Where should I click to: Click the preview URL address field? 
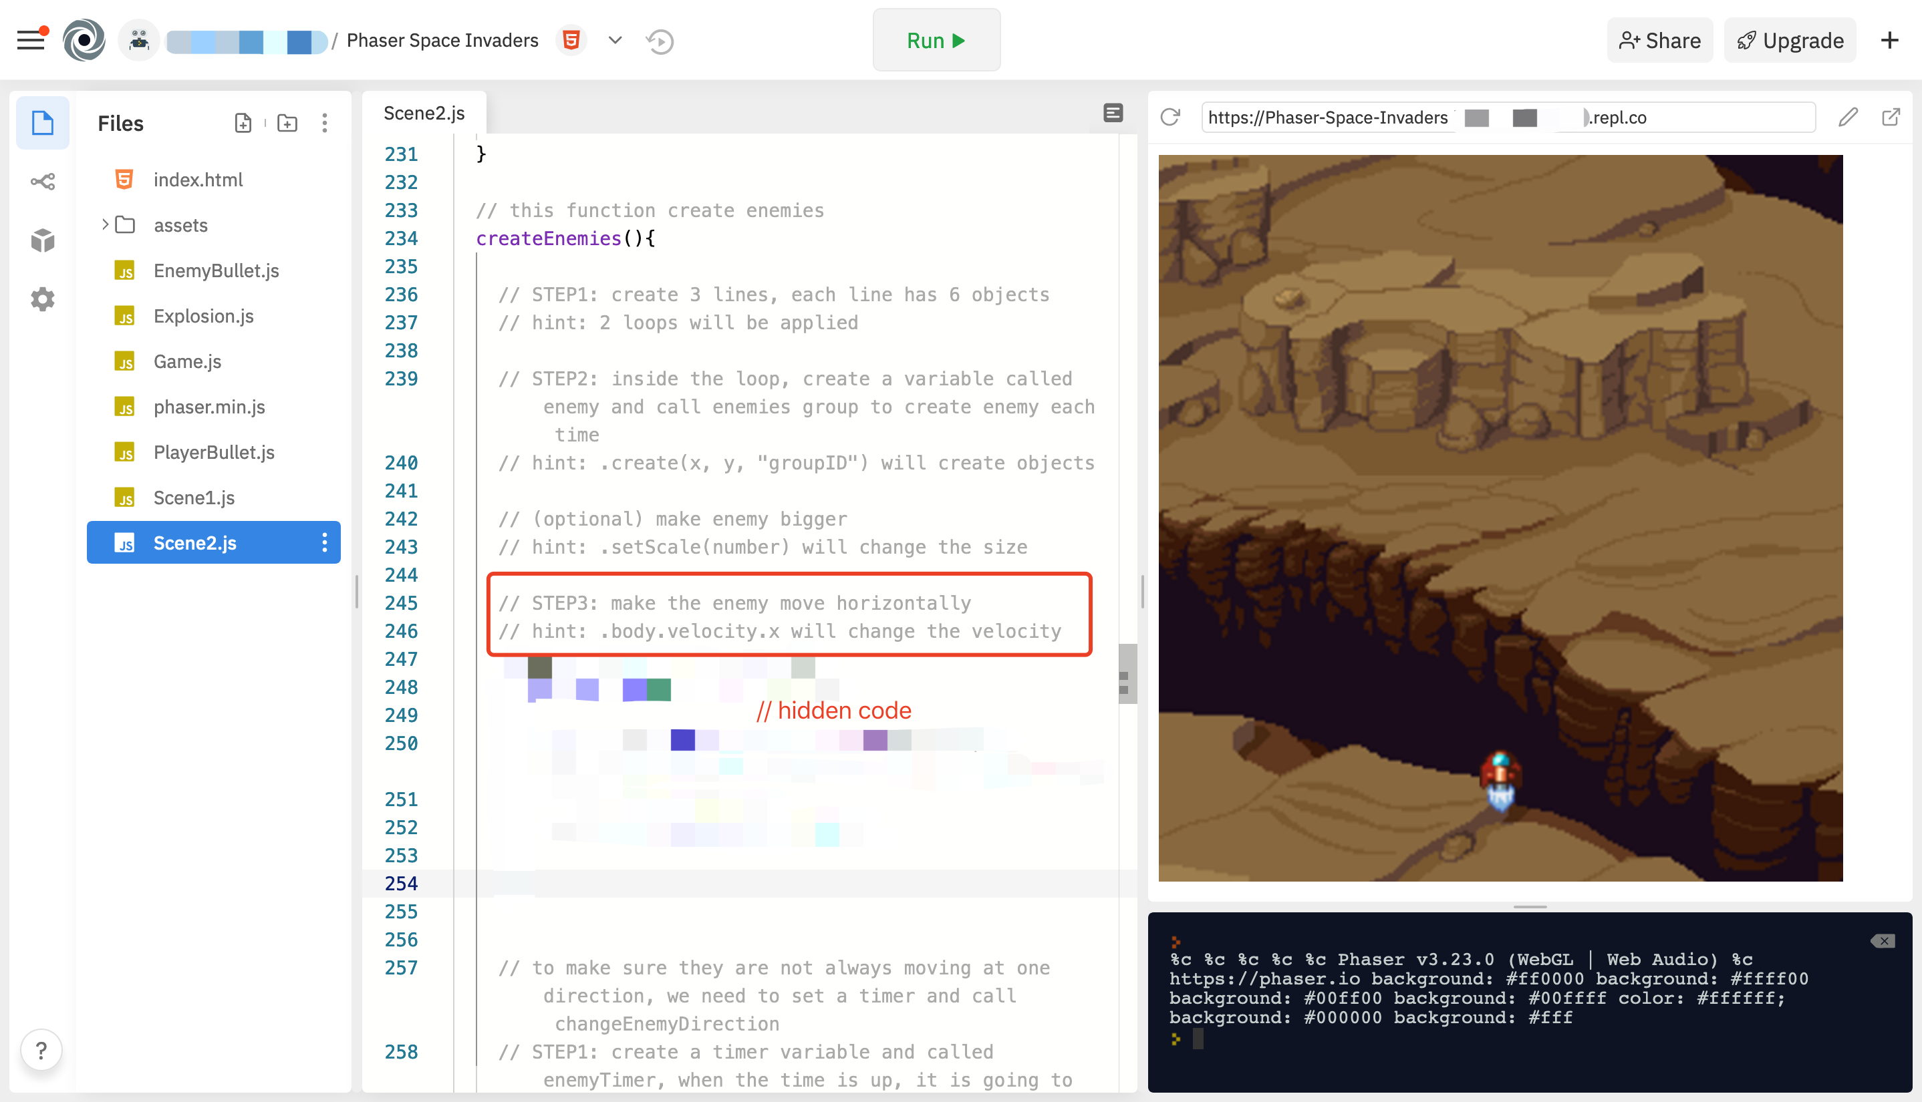click(1507, 118)
